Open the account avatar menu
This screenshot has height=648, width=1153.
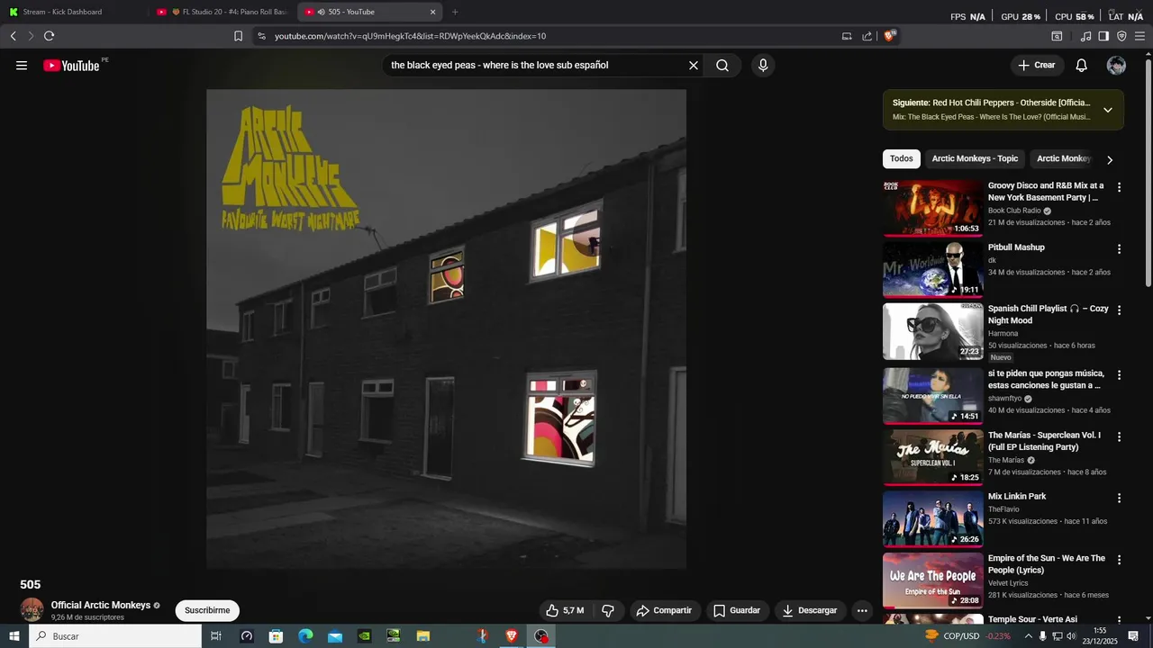click(1116, 66)
